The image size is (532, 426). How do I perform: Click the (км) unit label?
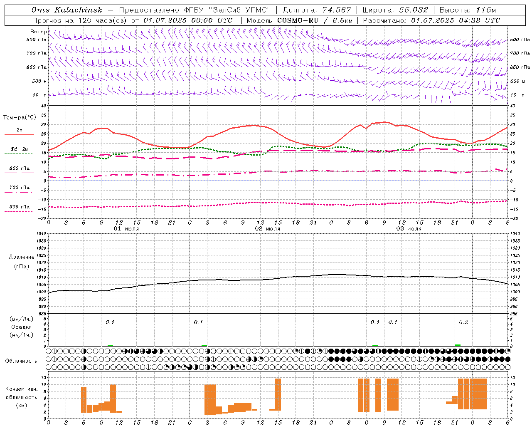click(x=21, y=405)
